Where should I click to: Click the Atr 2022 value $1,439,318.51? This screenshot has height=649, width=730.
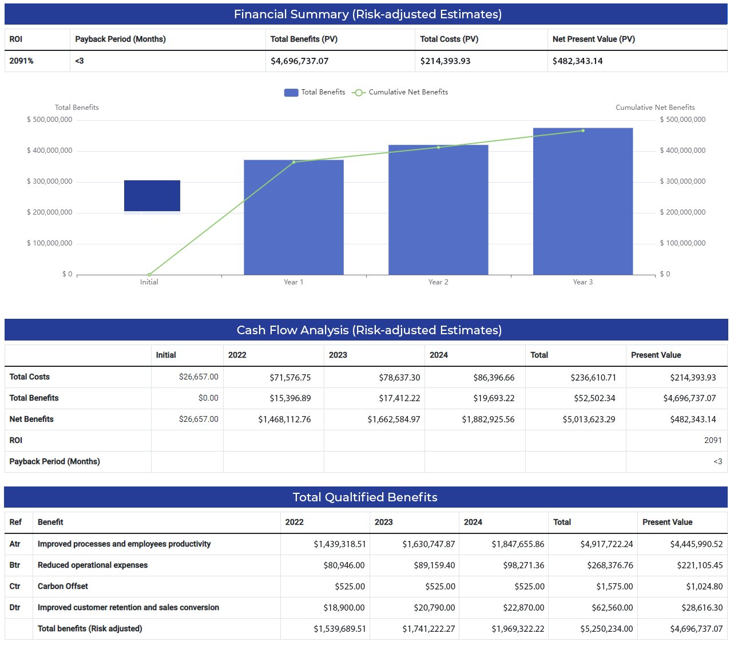pyautogui.click(x=340, y=544)
